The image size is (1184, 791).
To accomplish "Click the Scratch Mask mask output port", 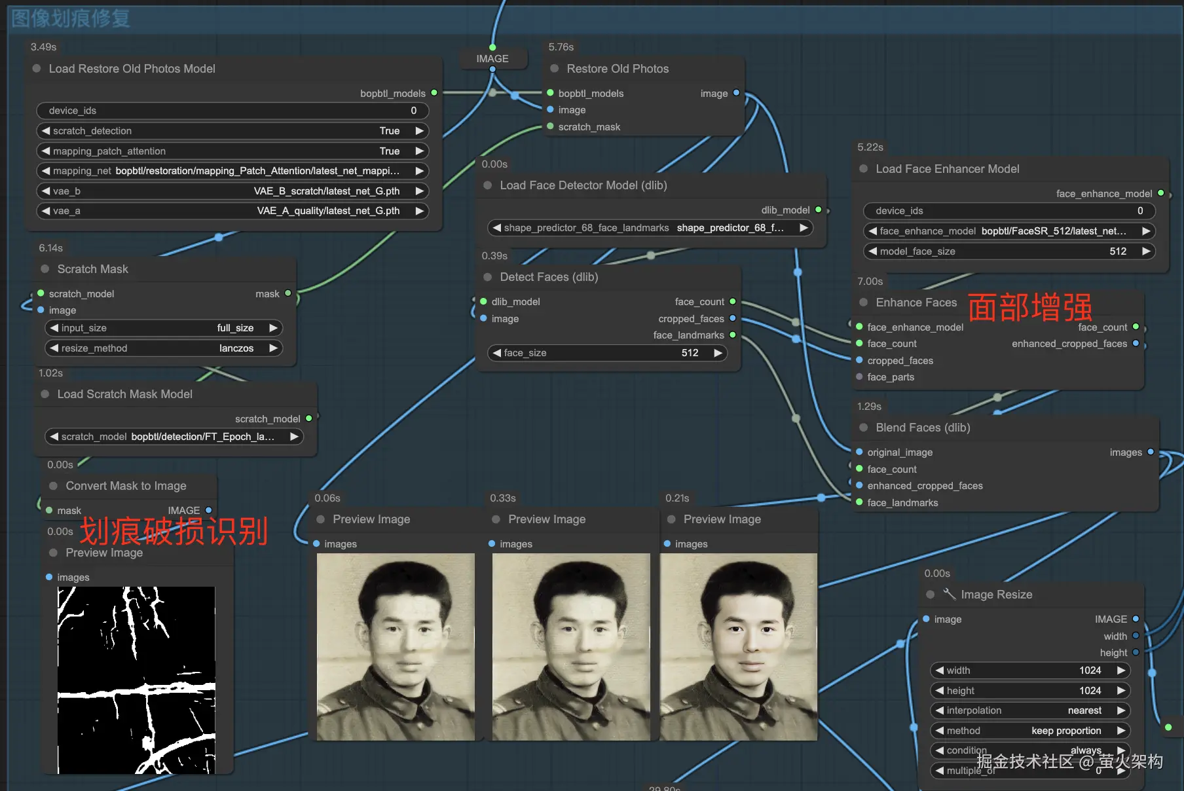I will click(288, 294).
